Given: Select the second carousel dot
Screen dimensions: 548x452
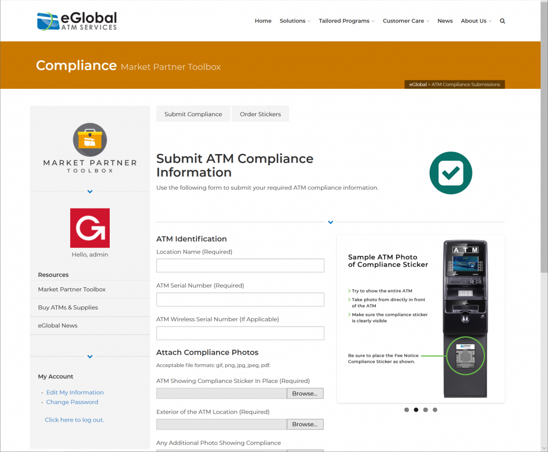Looking at the screenshot, I should point(416,410).
